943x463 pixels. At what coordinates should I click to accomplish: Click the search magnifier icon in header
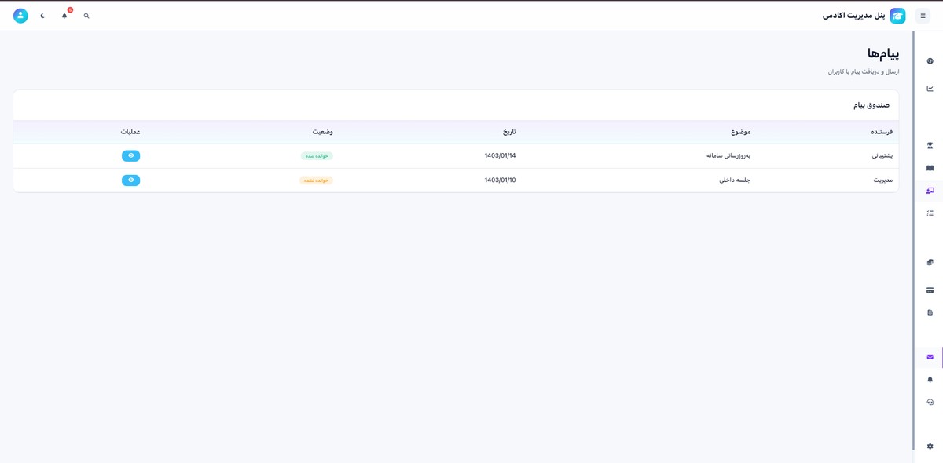pos(86,16)
